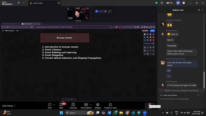Expand the shared screen to fullscreen
The width and height of the screenshot is (206, 116).
[x=110, y=12]
